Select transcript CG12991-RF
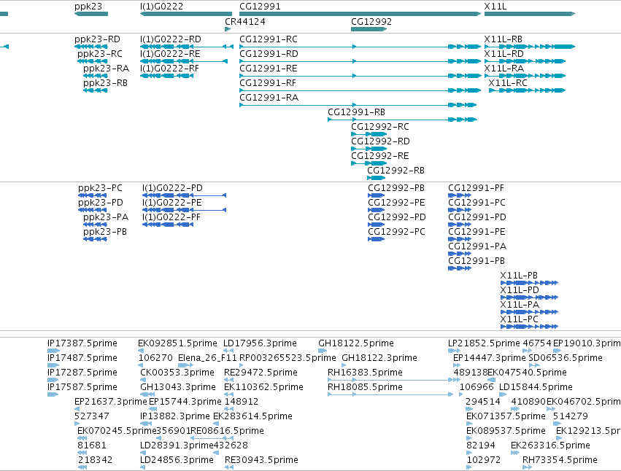Viewport: 621px width, 471px height. pyautogui.click(x=360, y=90)
